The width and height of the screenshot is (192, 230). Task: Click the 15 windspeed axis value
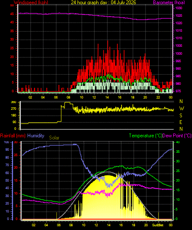click(x=12, y=65)
